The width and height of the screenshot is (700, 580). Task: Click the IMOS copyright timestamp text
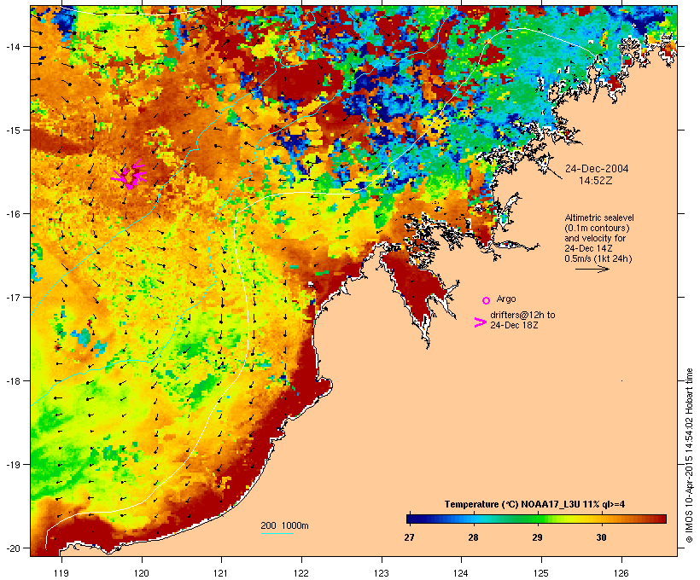[689, 455]
